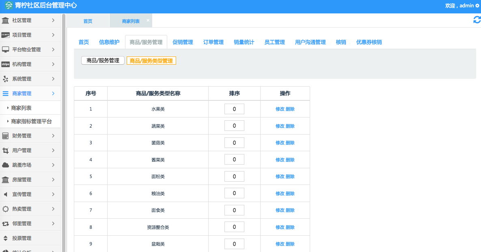This screenshot has height=252, width=481.
Task: Click the 青柠社区 logo icon in header
Action: [9, 6]
